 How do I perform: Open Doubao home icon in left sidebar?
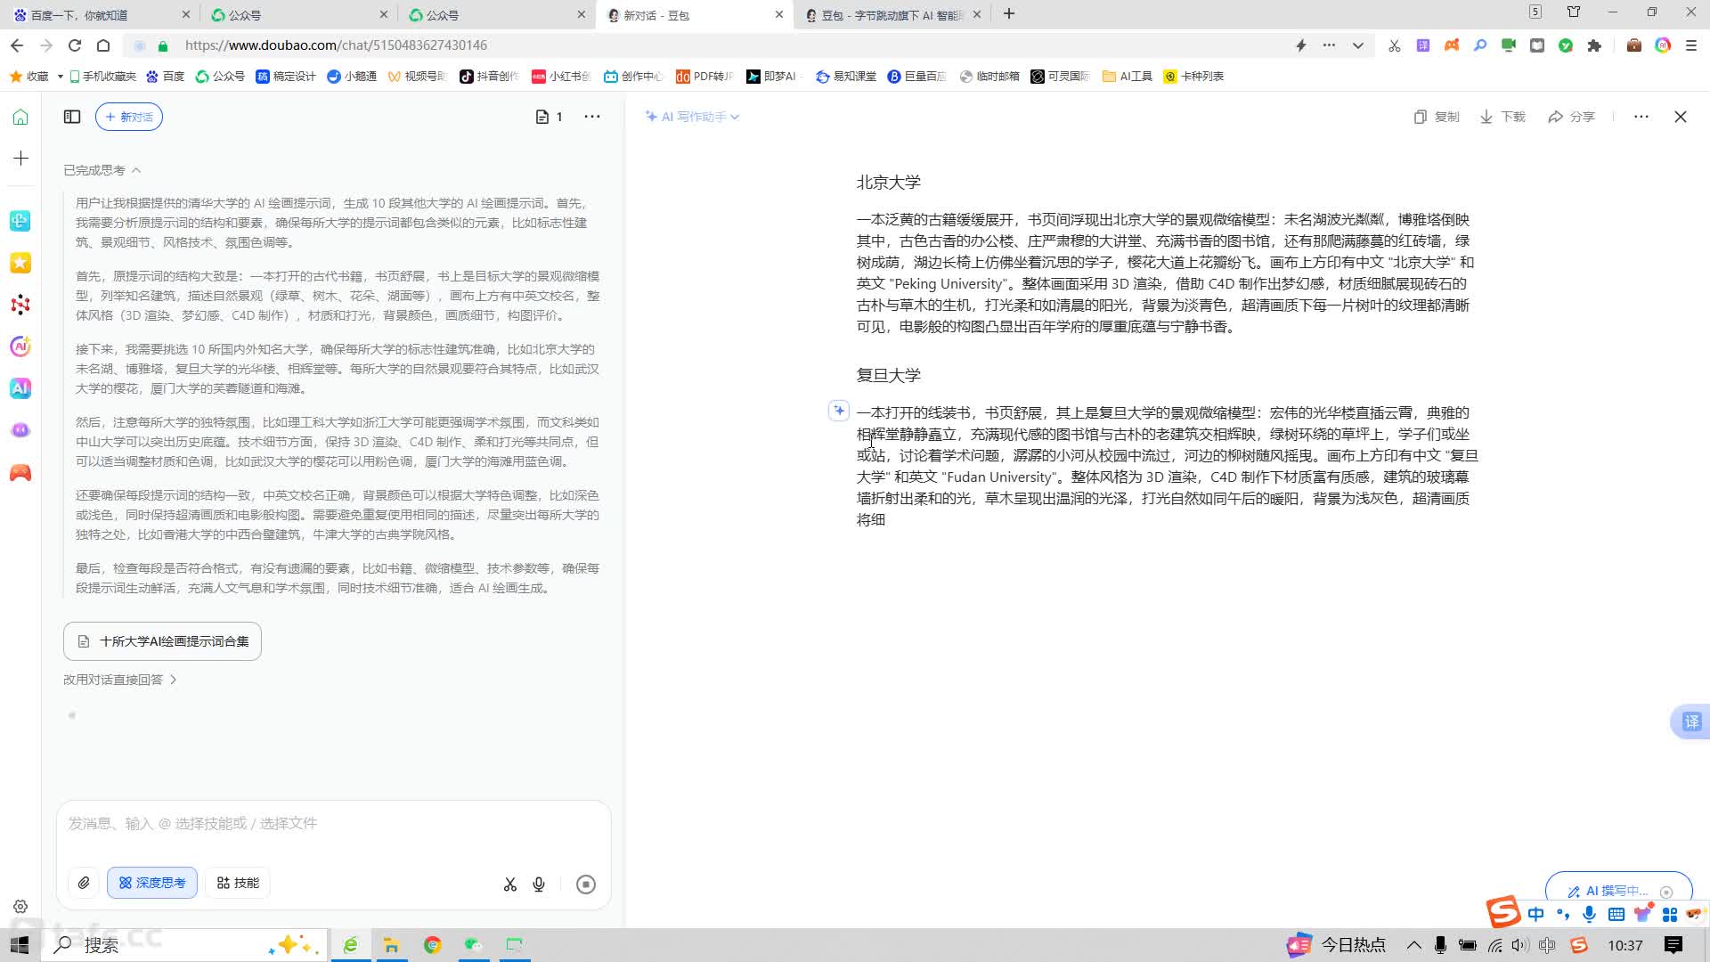tap(20, 117)
